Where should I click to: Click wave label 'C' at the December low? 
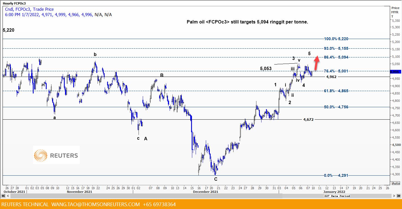click(x=216, y=179)
